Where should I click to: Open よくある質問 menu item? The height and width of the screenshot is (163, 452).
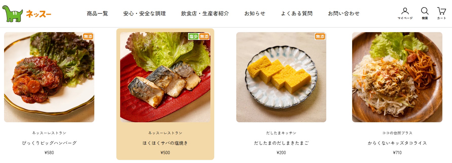point(297,14)
